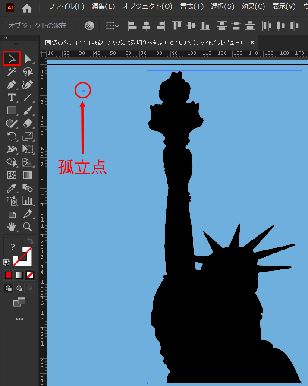The width and height of the screenshot is (308, 386).
Task: Align objects to horizontal center
Action: tap(146, 25)
